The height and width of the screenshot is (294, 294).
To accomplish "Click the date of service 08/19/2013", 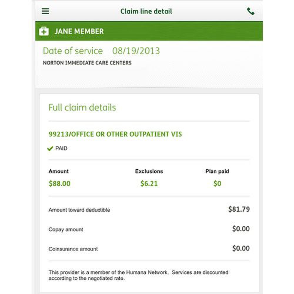I will coord(136,51).
